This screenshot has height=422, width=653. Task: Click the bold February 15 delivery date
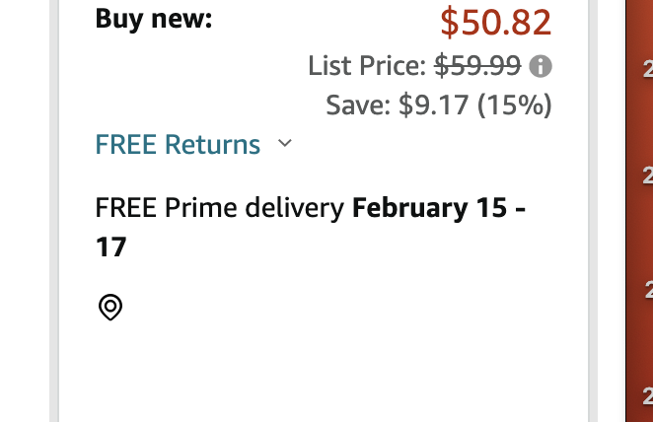coord(429,208)
